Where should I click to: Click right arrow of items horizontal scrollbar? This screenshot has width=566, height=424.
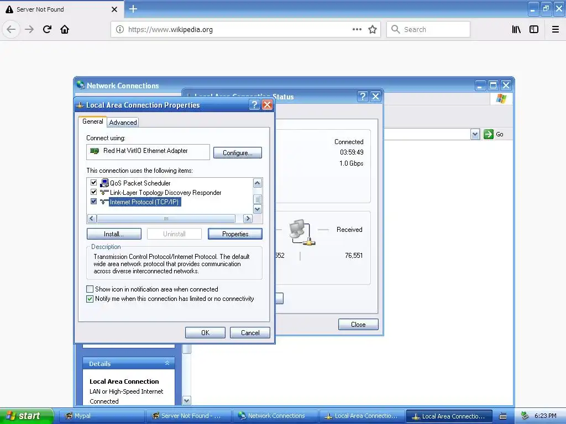pos(248,218)
